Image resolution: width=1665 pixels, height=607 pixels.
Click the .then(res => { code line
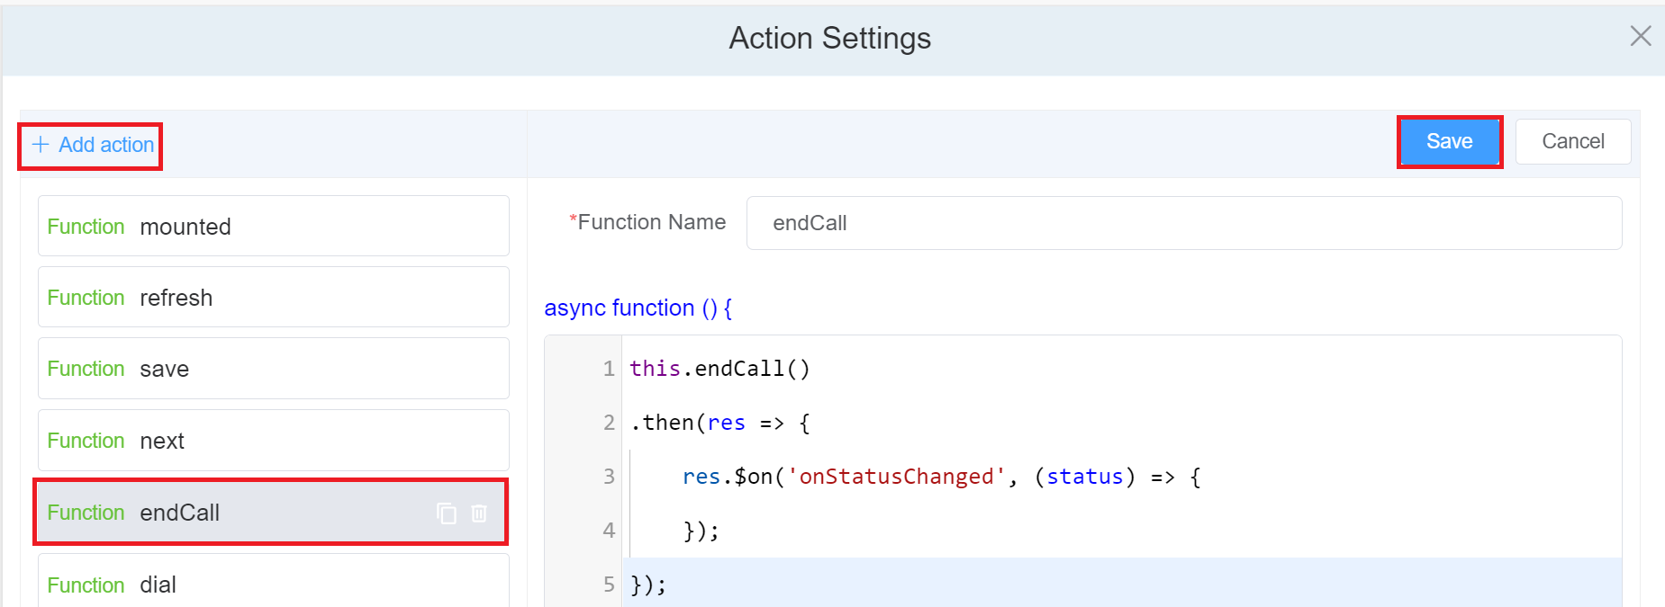click(719, 423)
